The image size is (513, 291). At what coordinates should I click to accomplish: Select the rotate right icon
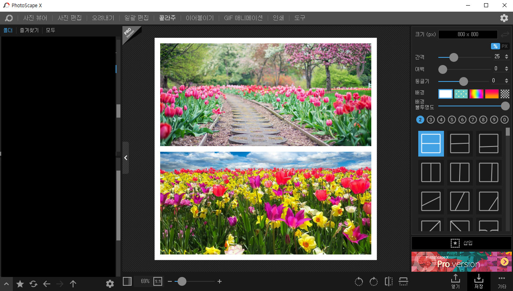[x=373, y=281]
